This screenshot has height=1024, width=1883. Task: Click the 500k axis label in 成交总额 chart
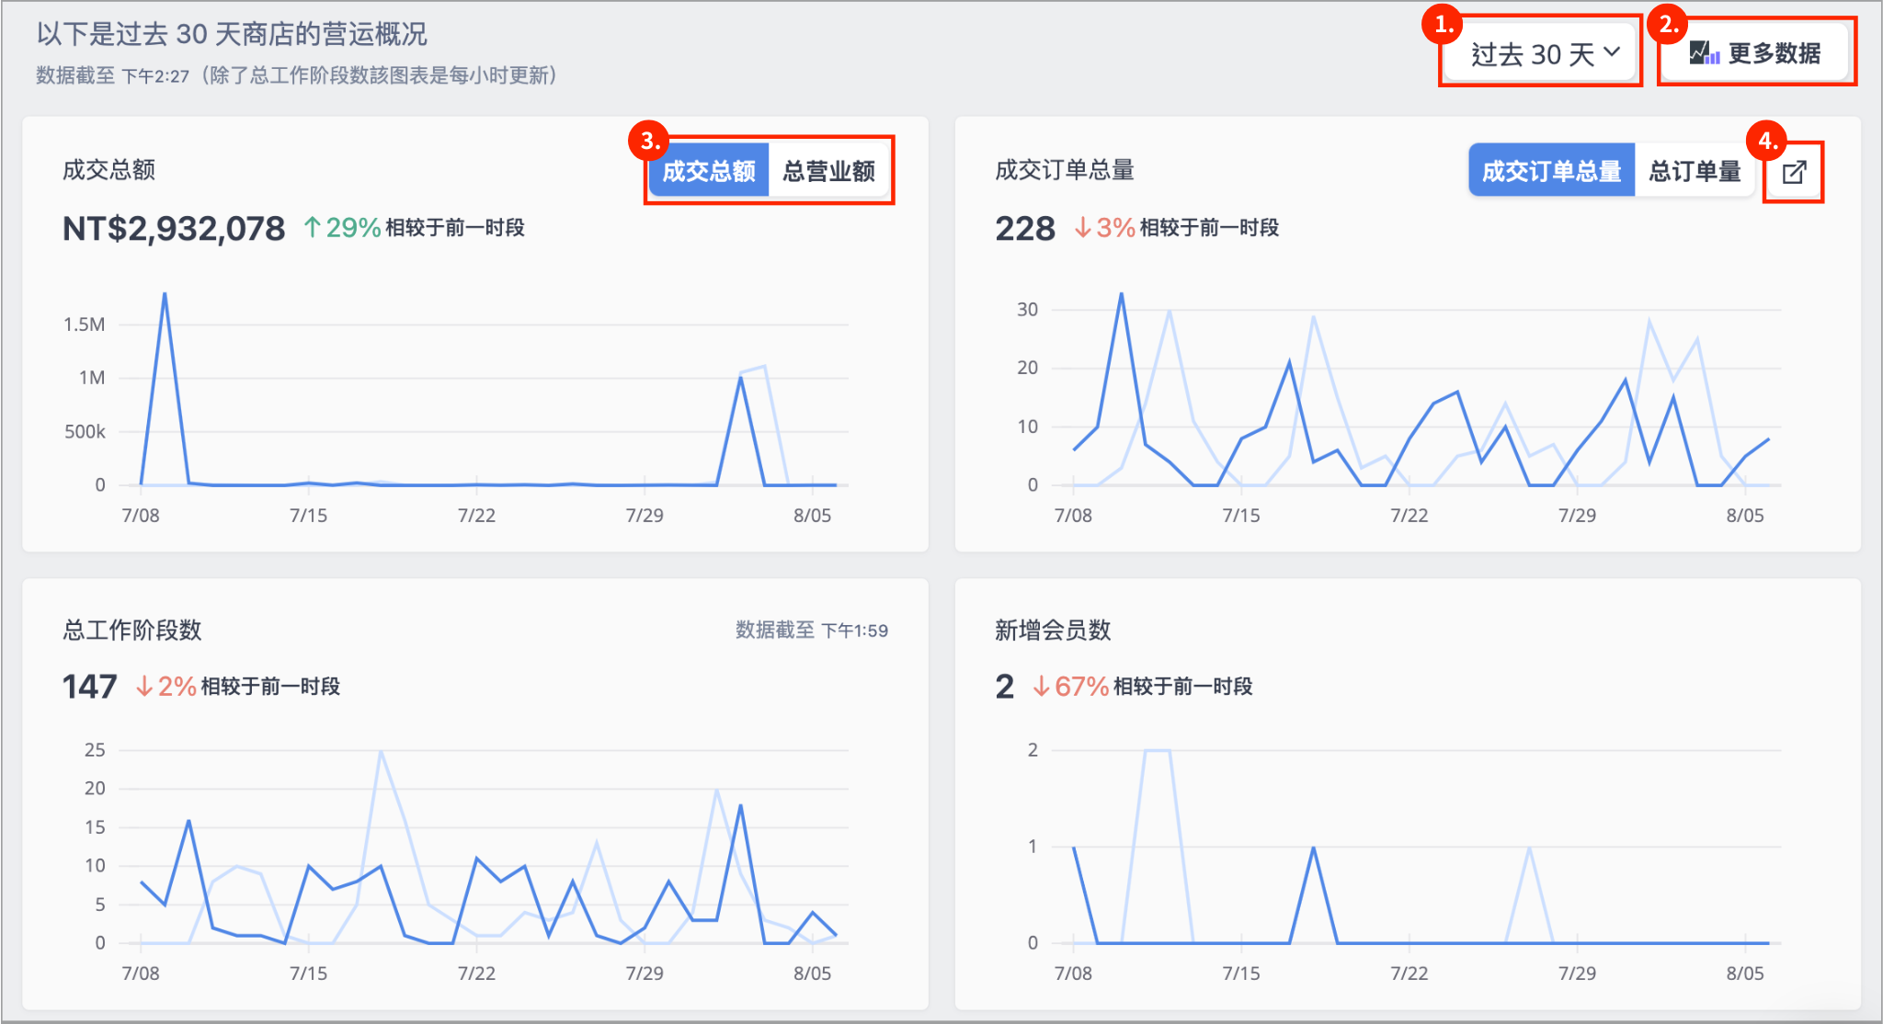(x=85, y=432)
